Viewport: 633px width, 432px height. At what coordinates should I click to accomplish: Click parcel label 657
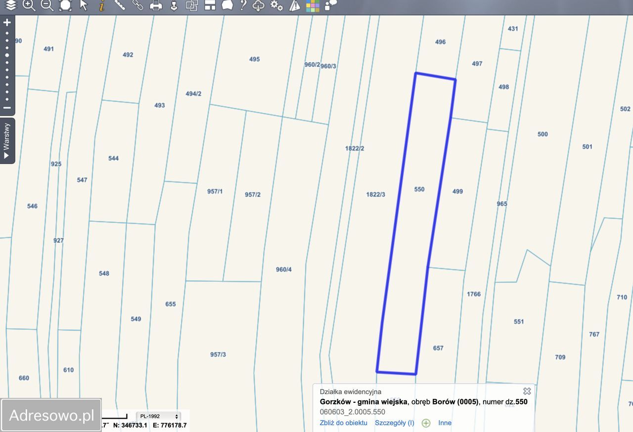(x=438, y=348)
